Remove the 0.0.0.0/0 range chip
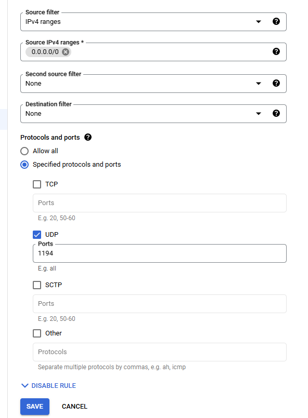 [x=66, y=52]
